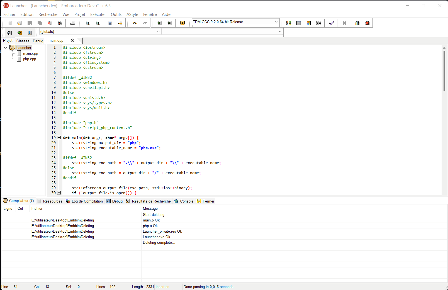
Task: Click the Syntax Check checkmark icon
Action: [332, 23]
